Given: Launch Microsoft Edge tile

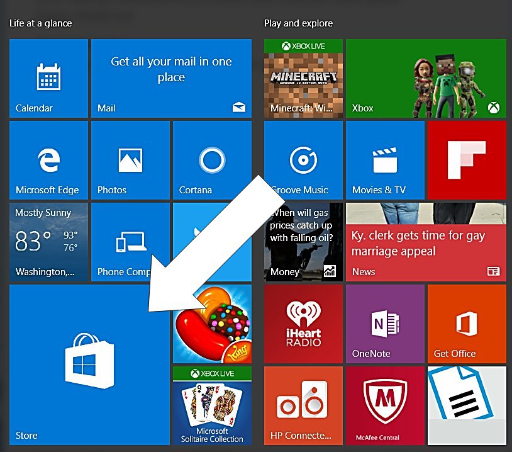Looking at the screenshot, I should click(48, 160).
